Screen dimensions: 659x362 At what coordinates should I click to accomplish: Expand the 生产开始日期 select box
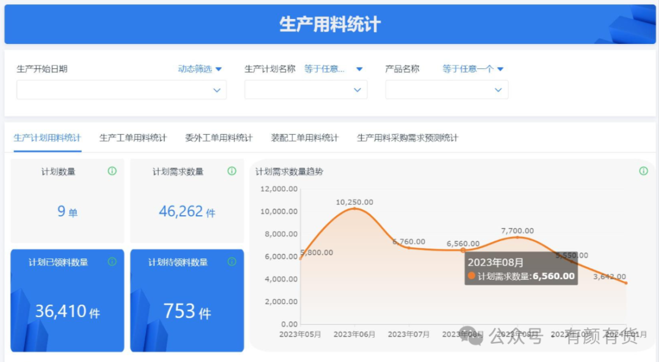pos(121,90)
